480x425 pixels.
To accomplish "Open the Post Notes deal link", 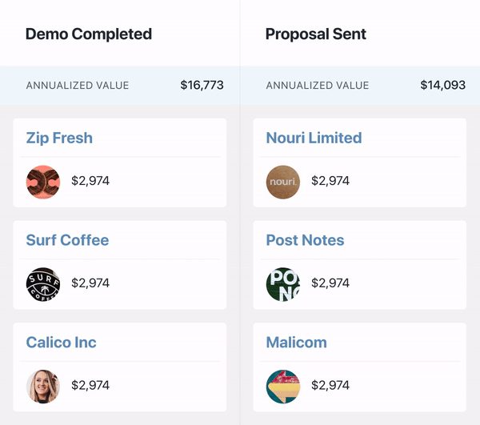I will coord(305,240).
